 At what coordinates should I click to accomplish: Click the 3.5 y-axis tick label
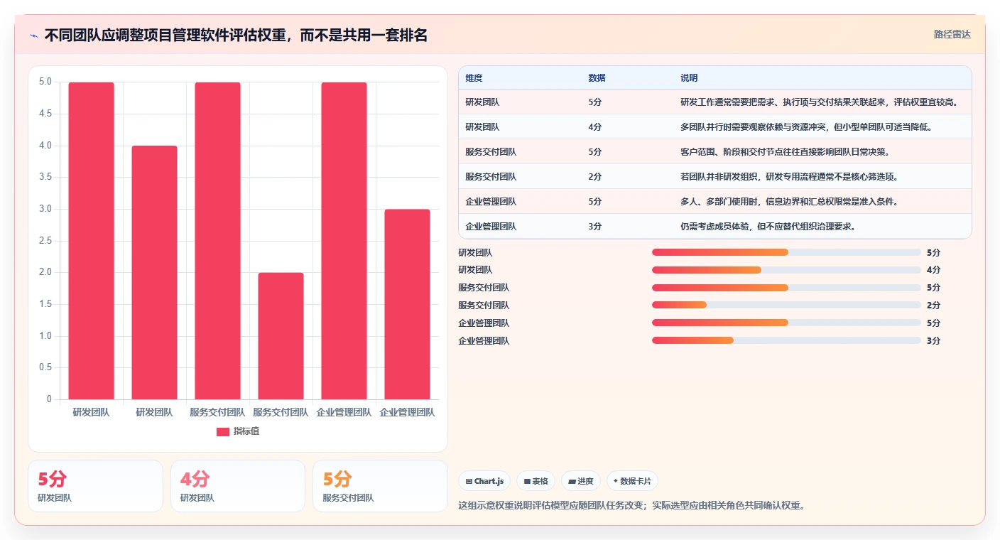click(x=45, y=177)
